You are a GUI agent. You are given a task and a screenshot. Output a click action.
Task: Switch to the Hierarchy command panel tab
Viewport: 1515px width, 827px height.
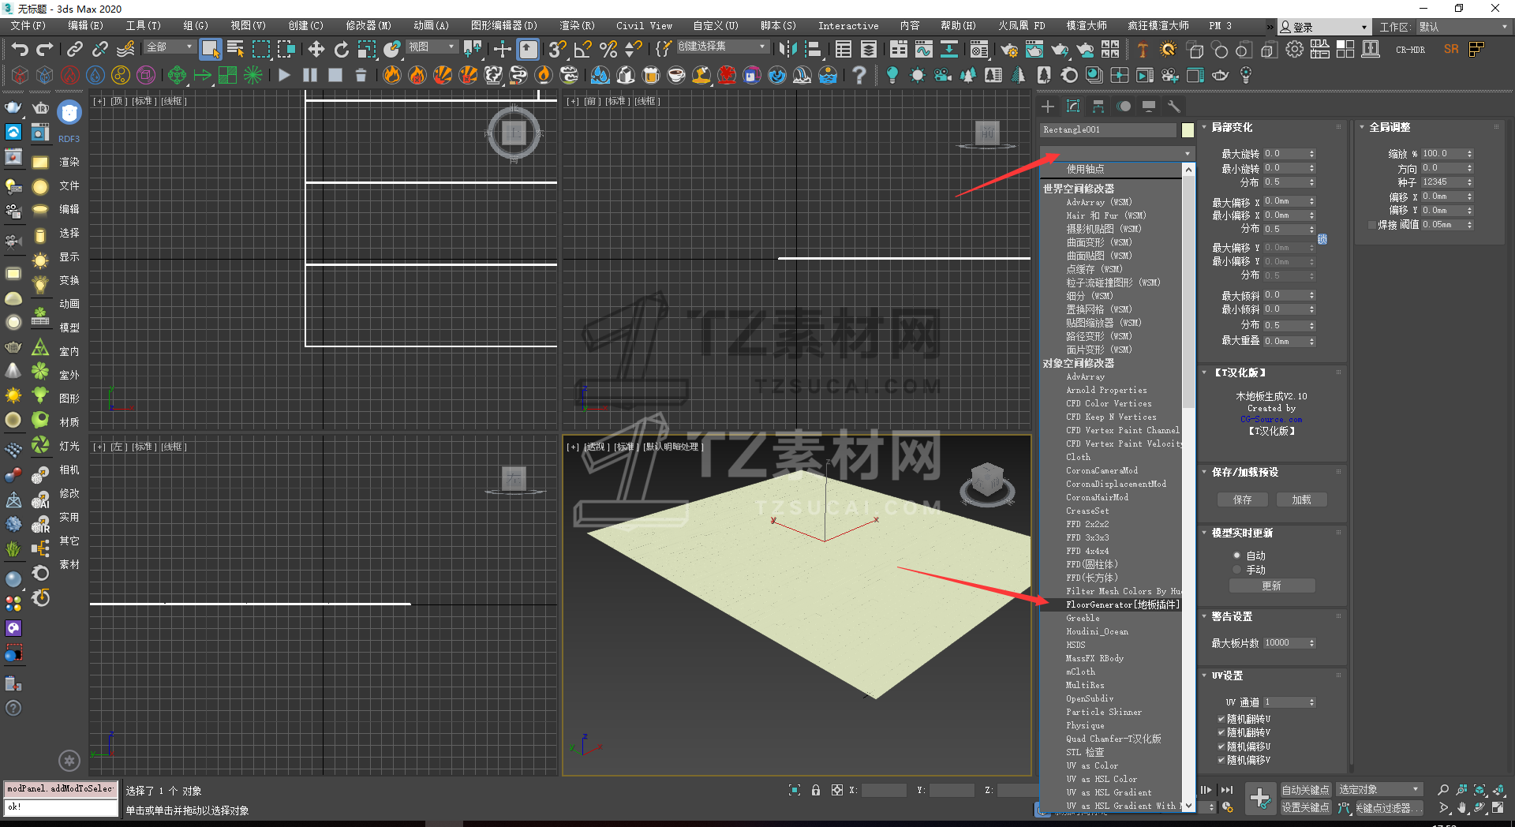tap(1098, 106)
